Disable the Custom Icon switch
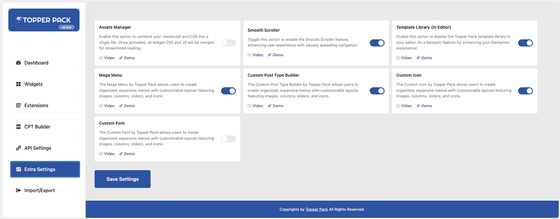Screen dimensions: 560x219 tap(525, 91)
